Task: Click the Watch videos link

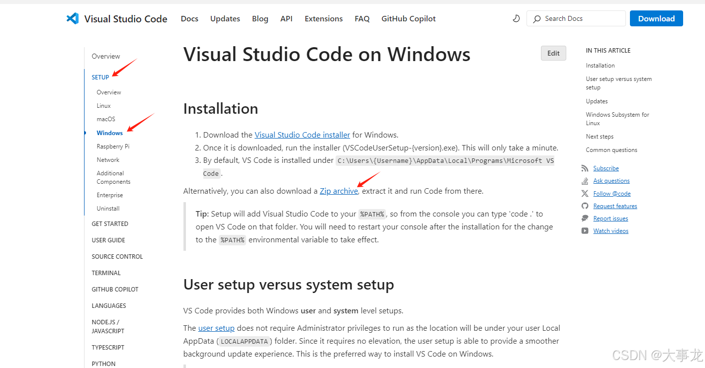Action: tap(611, 231)
